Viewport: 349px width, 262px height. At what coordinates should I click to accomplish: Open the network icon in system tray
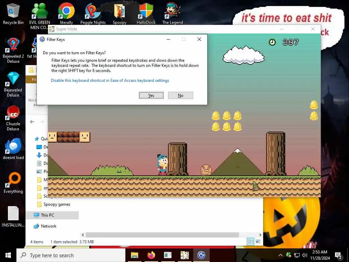pos(297,255)
